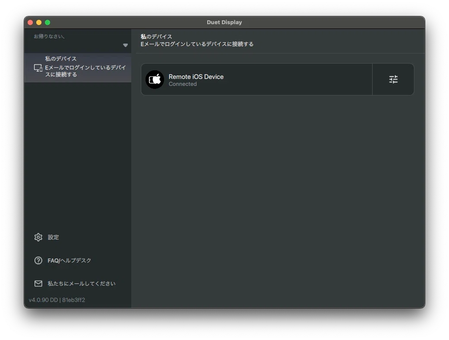Click the Apple device icon
The height and width of the screenshot is (340, 449).
155,79
